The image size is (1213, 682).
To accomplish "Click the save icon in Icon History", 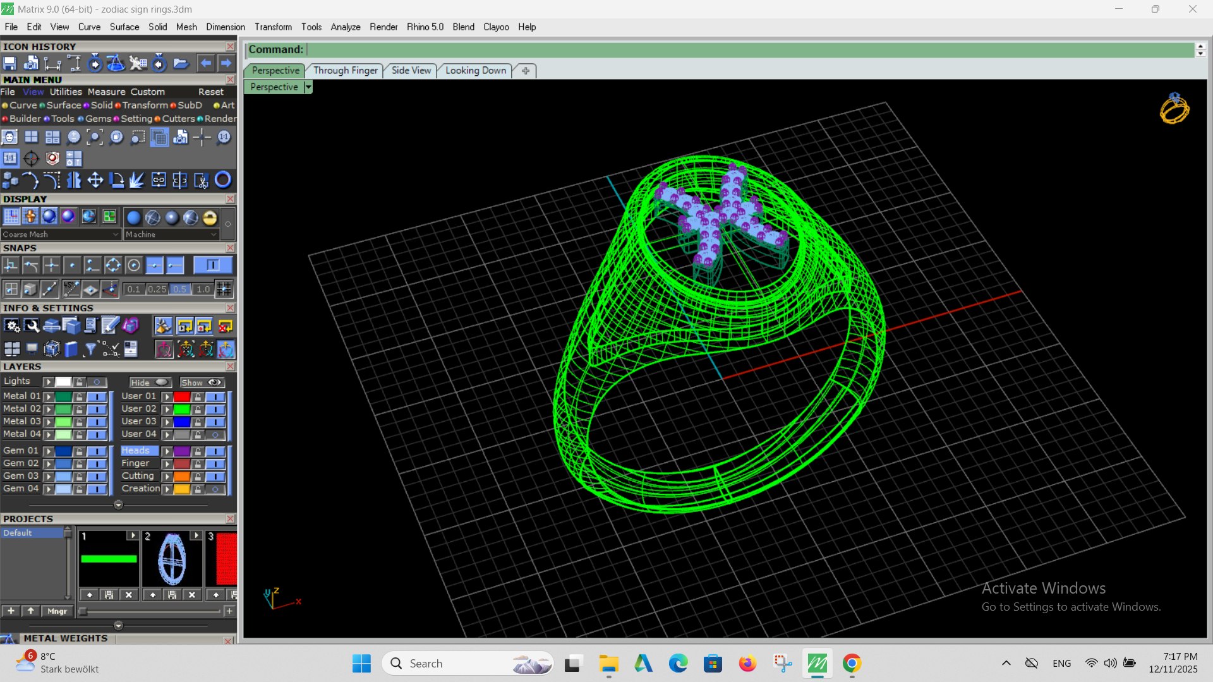I will click(9, 63).
